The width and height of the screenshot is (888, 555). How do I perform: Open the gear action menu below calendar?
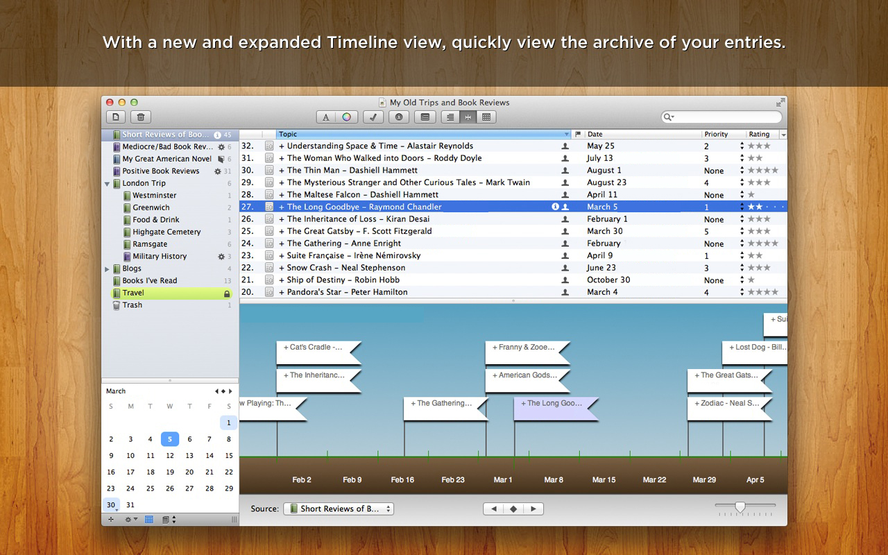click(130, 520)
